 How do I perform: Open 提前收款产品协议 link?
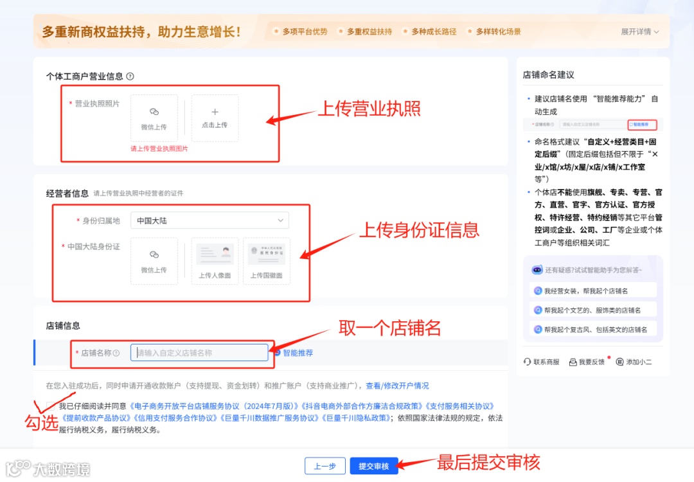coord(95,418)
